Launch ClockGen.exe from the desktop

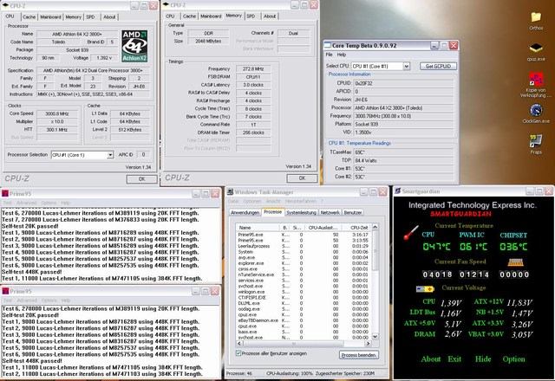536,110
